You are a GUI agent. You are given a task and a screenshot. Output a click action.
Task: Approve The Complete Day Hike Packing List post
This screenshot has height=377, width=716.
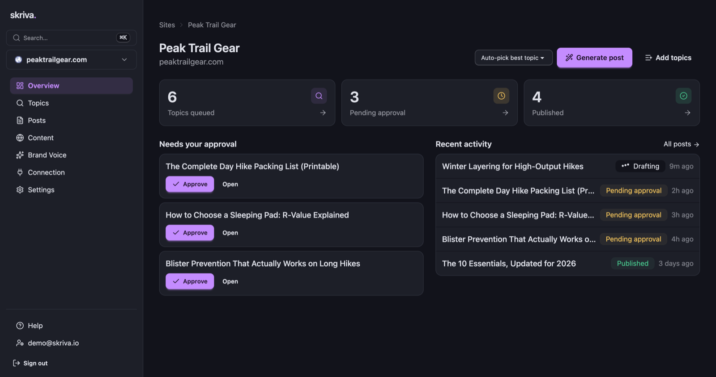coord(190,184)
